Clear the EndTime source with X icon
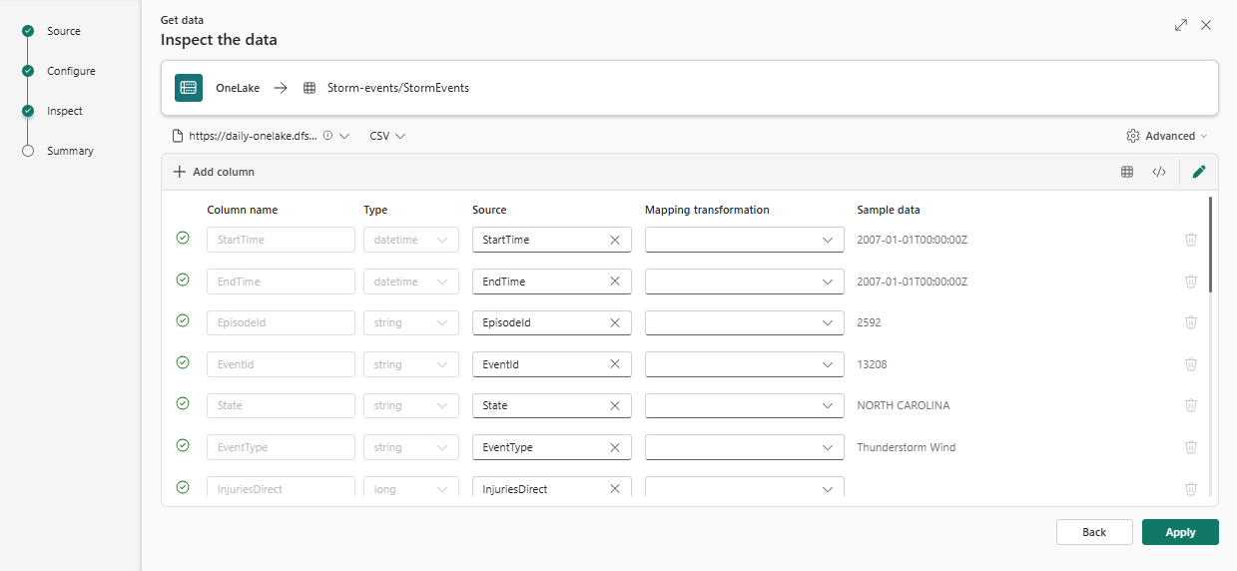 click(615, 282)
